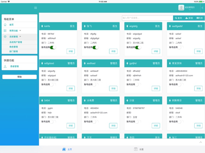Switch to 列表 list view button

tap(200, 18)
